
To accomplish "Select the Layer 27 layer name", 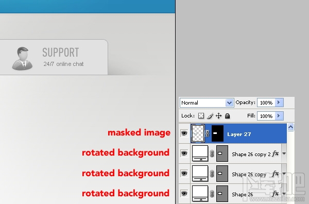I will (x=239, y=134).
